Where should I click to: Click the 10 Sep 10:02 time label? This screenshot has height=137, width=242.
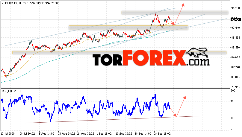(124, 134)
